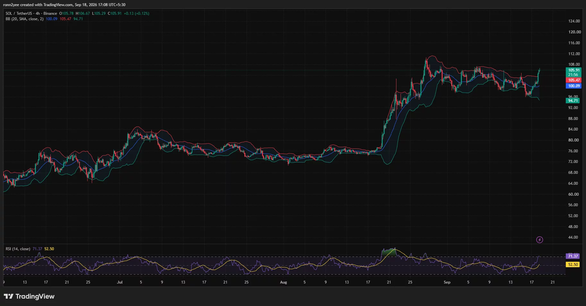Click the Jul label on time axis

point(120,282)
